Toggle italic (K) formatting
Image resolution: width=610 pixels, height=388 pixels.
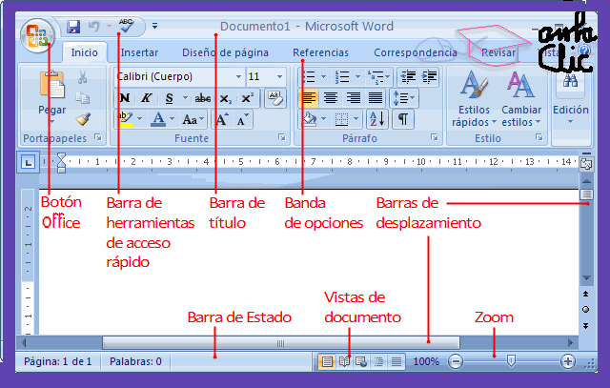[146, 97]
